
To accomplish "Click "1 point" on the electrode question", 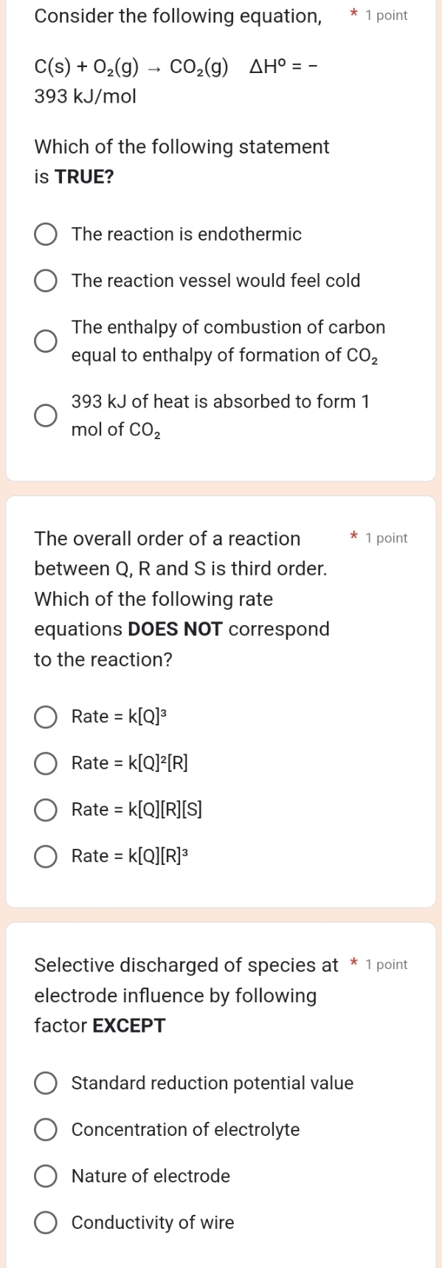I will 387,964.
